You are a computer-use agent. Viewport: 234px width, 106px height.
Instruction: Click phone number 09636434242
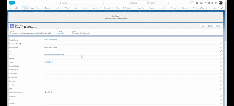(48, 62)
